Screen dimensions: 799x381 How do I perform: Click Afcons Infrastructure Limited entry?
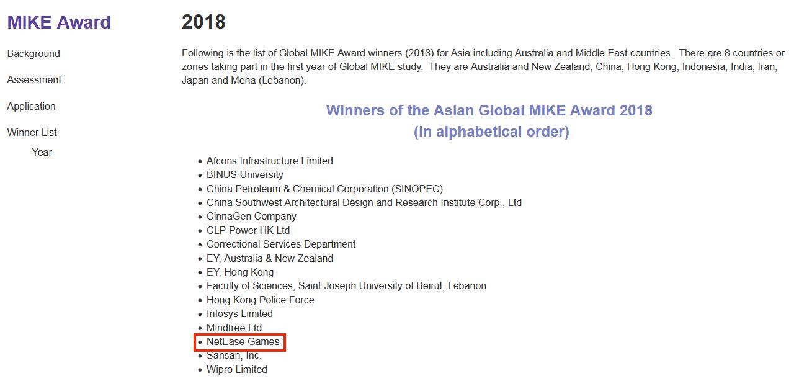click(270, 161)
